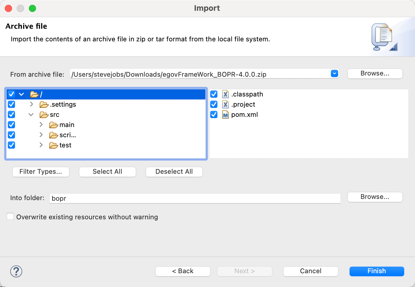Click the .settings folder icon
This screenshot has height=287, width=415.
pos(44,105)
